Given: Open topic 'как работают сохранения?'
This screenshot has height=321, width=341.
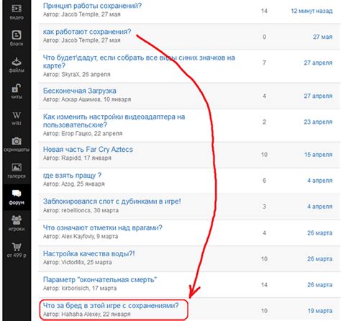Looking at the screenshot, I should click(x=87, y=32).
